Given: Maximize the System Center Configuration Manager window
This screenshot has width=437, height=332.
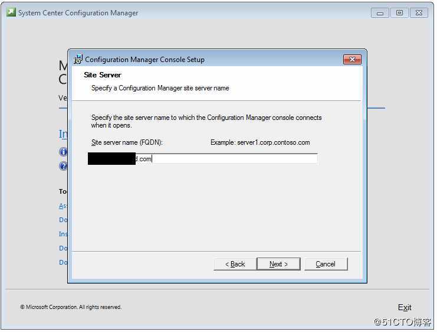Looking at the screenshot, I should coord(399,13).
